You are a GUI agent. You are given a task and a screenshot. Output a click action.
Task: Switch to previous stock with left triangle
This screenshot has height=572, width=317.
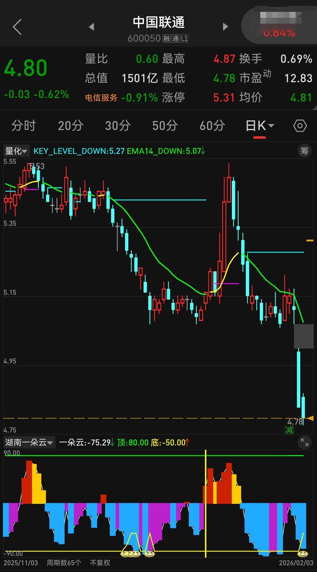pos(92,27)
